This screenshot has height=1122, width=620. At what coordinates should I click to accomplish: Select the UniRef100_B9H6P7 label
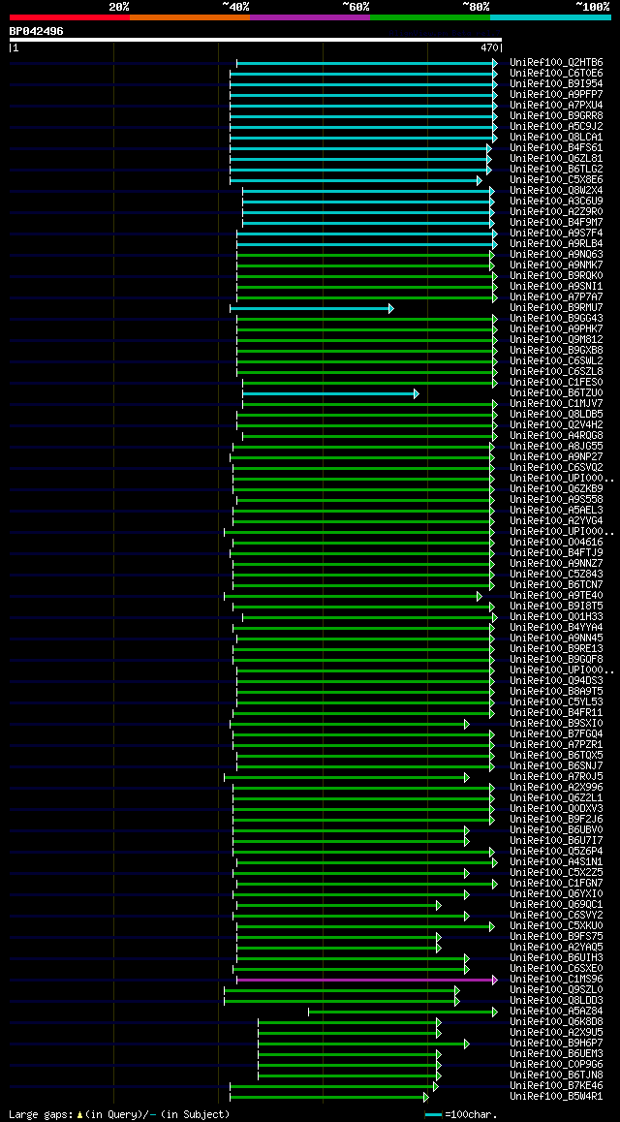pyautogui.click(x=556, y=1044)
